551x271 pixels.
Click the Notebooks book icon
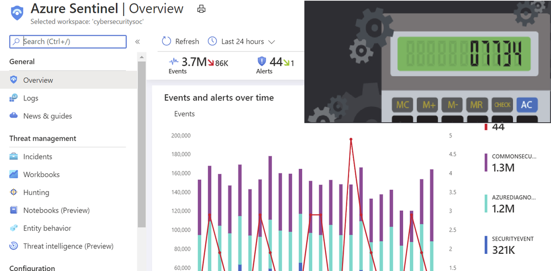14,210
